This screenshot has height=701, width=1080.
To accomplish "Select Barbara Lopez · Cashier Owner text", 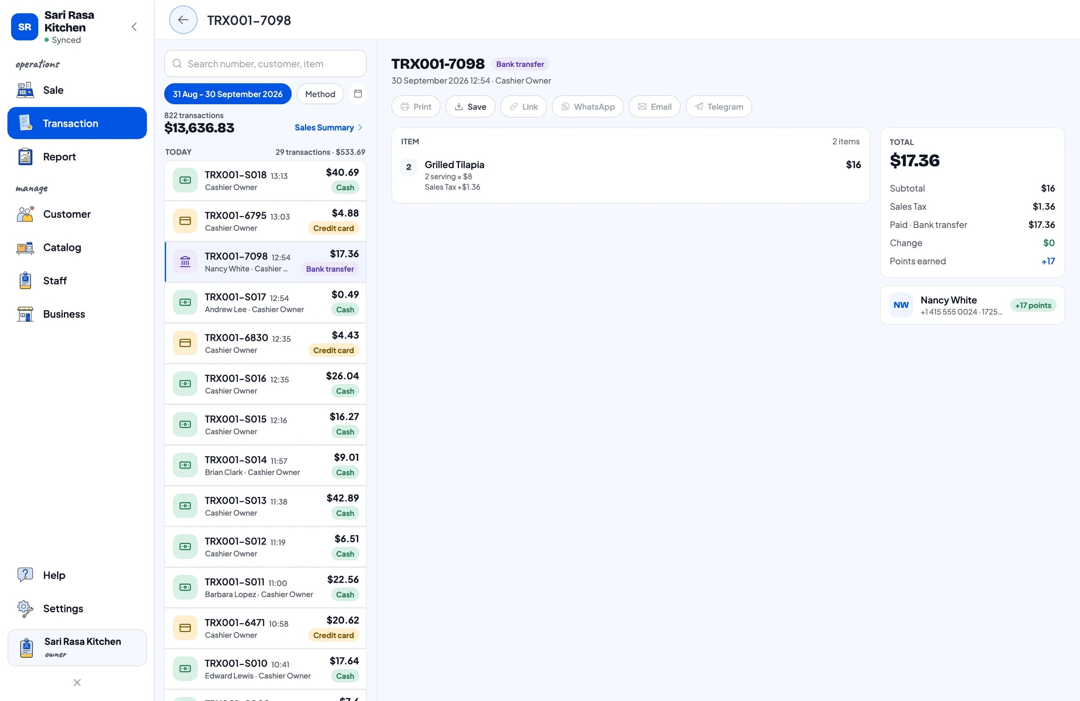I will click(259, 594).
